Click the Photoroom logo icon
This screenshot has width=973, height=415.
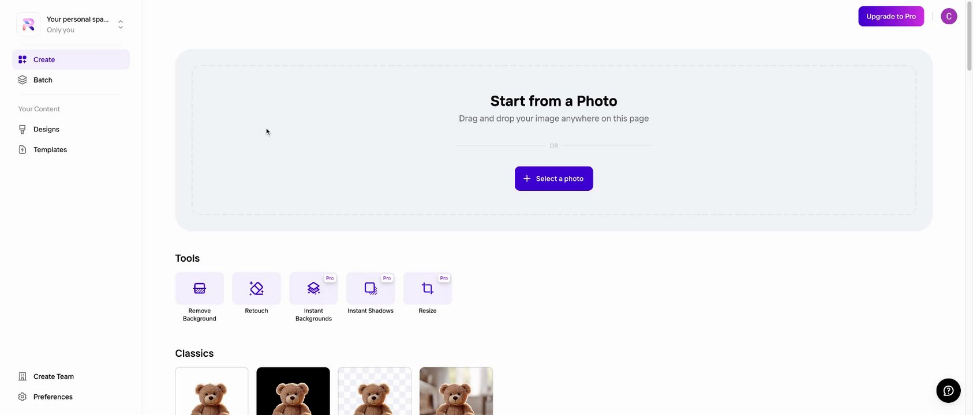(x=28, y=24)
